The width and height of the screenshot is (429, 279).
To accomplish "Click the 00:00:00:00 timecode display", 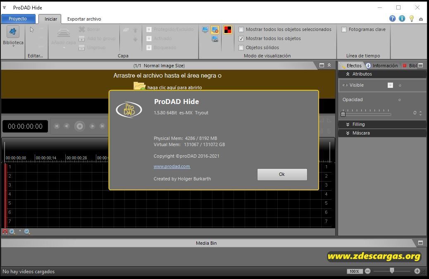I will (25, 126).
